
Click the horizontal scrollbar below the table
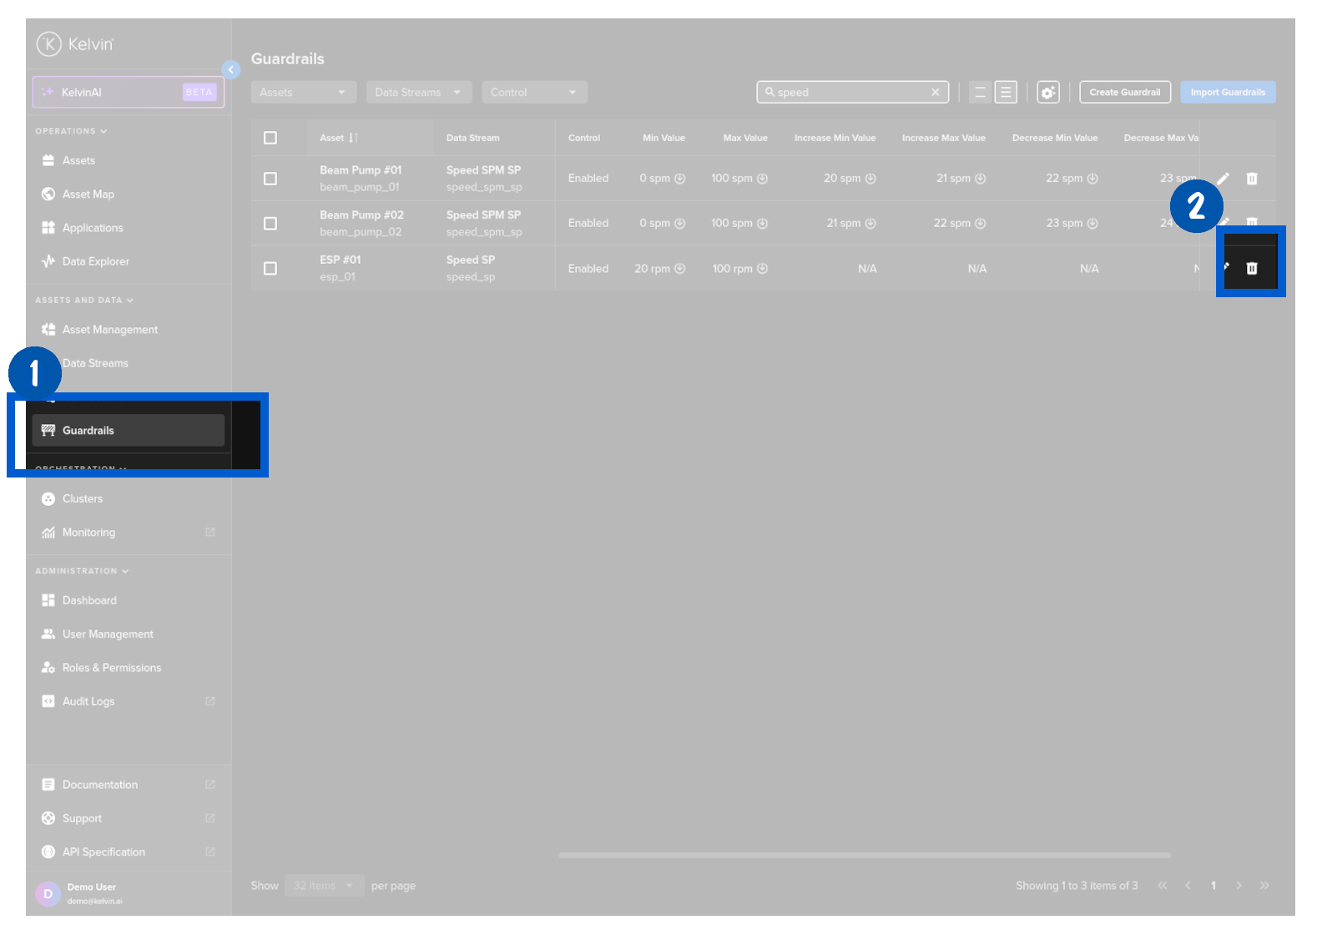(864, 855)
